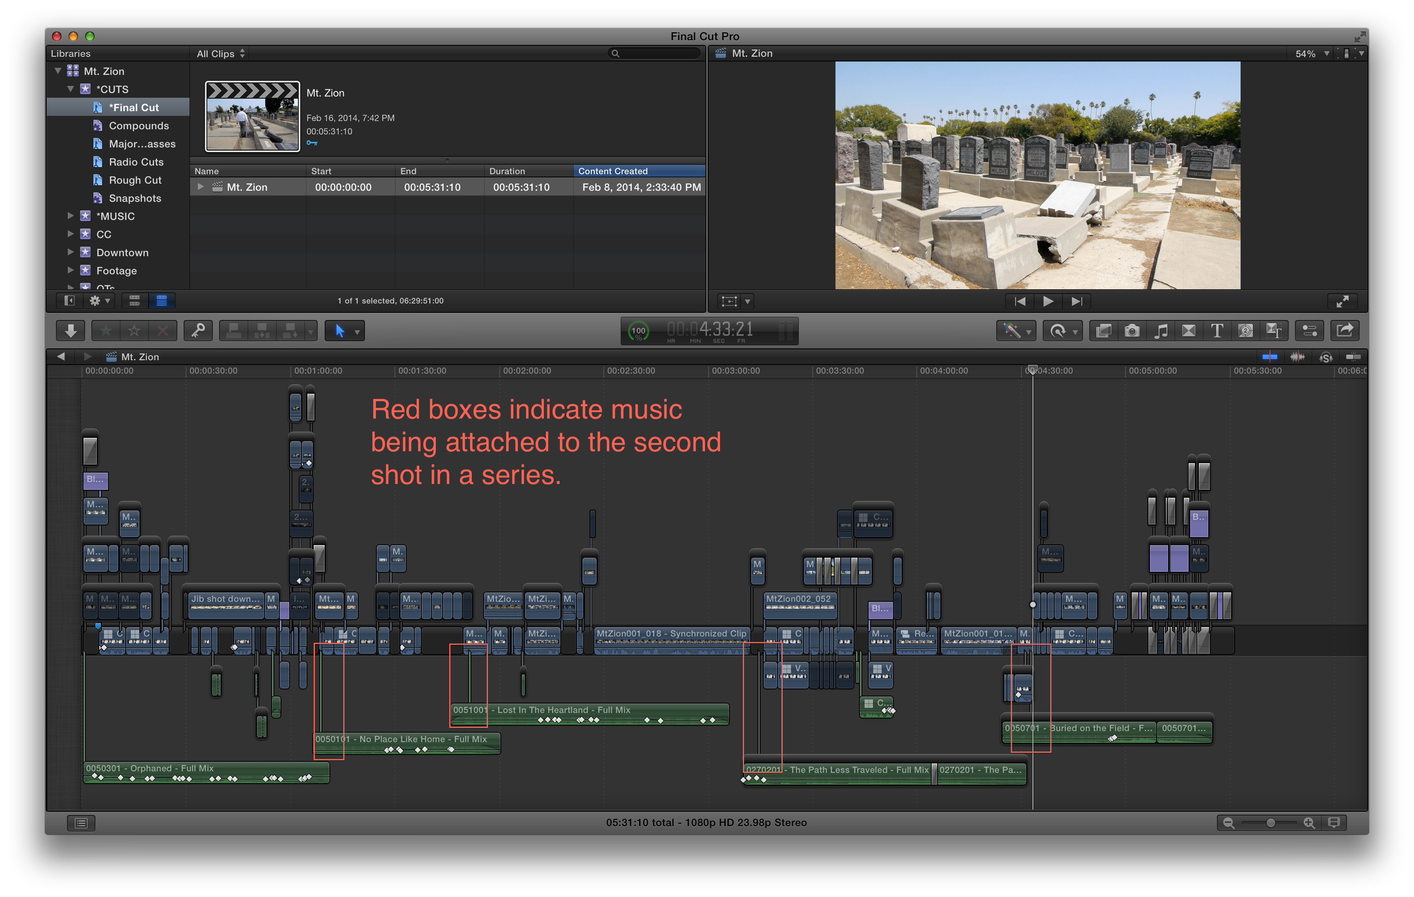The width and height of the screenshot is (1414, 897).
Task: Select the *Final Cut collection
Action: click(118, 108)
